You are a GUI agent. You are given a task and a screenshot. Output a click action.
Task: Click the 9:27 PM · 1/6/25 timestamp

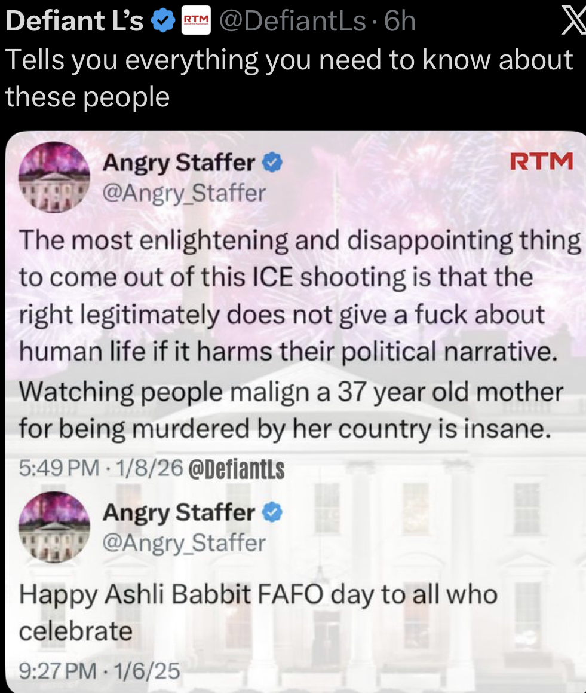click(99, 671)
